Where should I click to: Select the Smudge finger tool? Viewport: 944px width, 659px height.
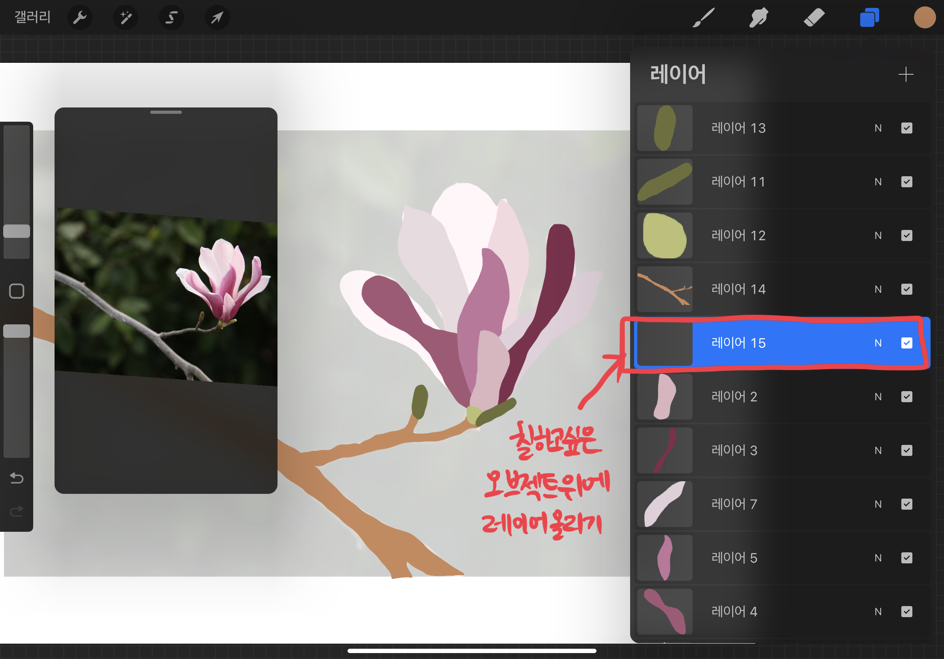pyautogui.click(x=758, y=18)
